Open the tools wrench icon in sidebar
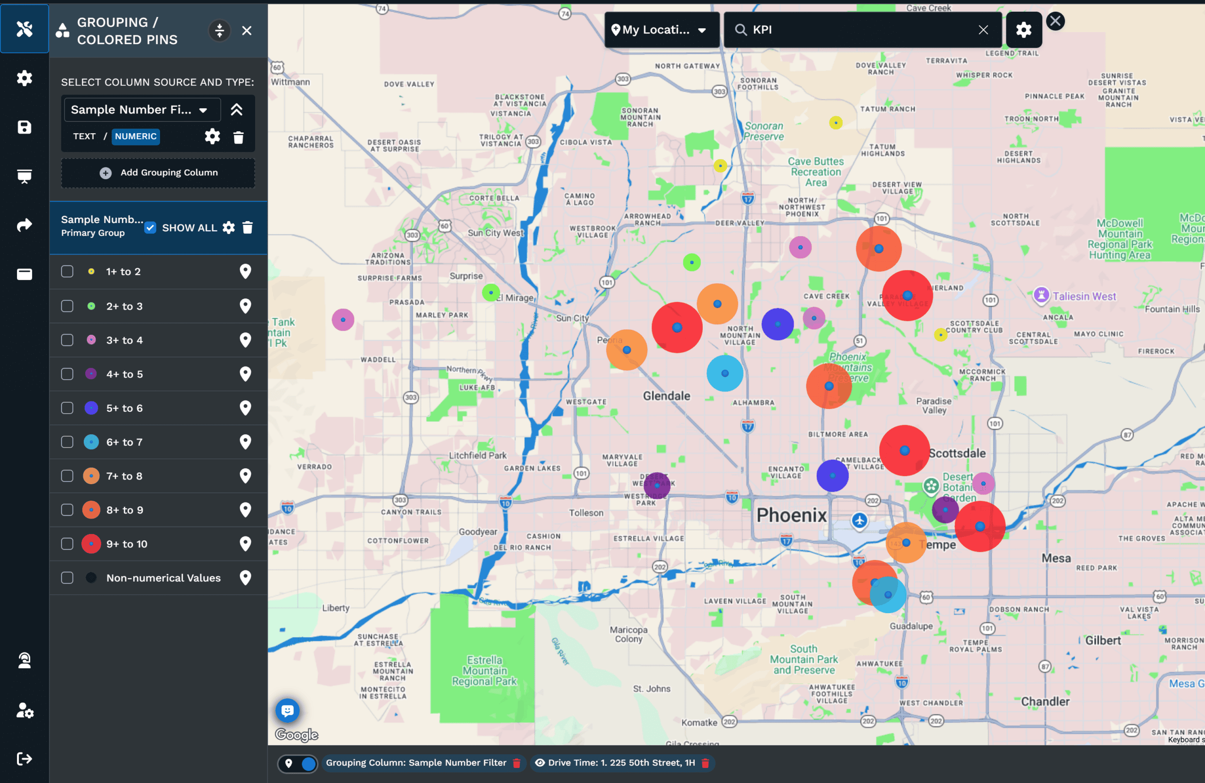Screen dimensions: 1205x783 pos(24,29)
